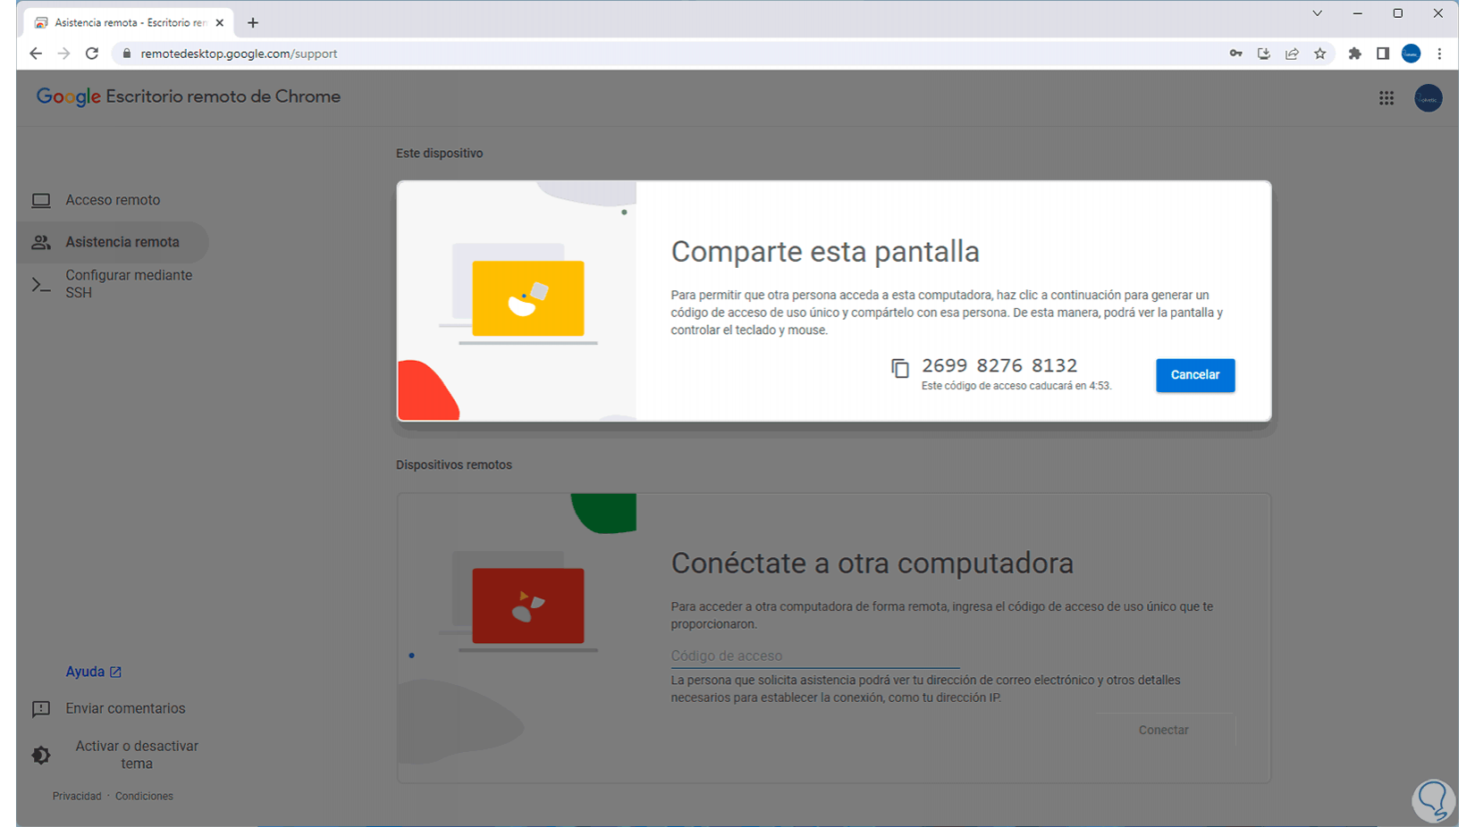Minimize the Chrome window
The height and width of the screenshot is (827, 1475).
click(x=1358, y=13)
